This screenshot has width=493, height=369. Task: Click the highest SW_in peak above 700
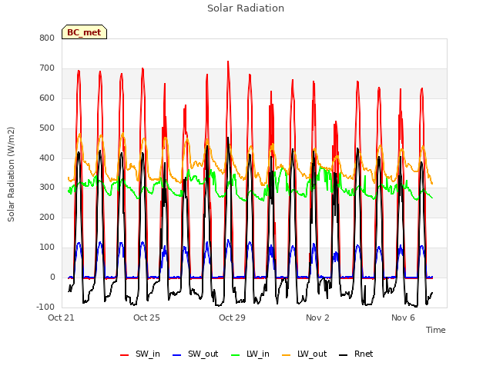pyautogui.click(x=228, y=61)
